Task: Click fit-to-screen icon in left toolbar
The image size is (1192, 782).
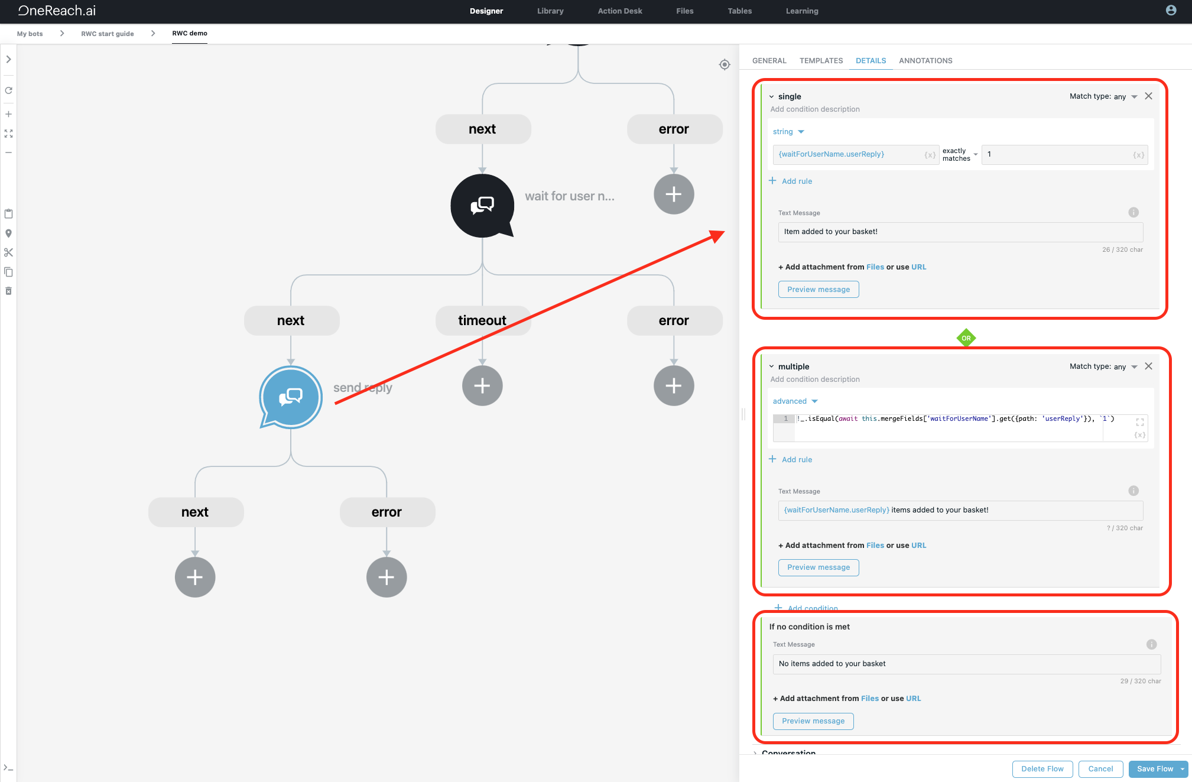Action: [8, 134]
